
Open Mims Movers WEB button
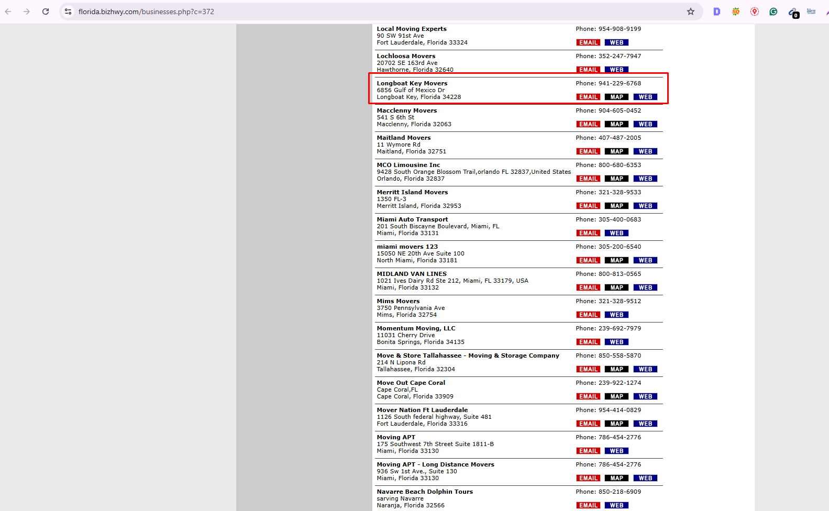(616, 315)
